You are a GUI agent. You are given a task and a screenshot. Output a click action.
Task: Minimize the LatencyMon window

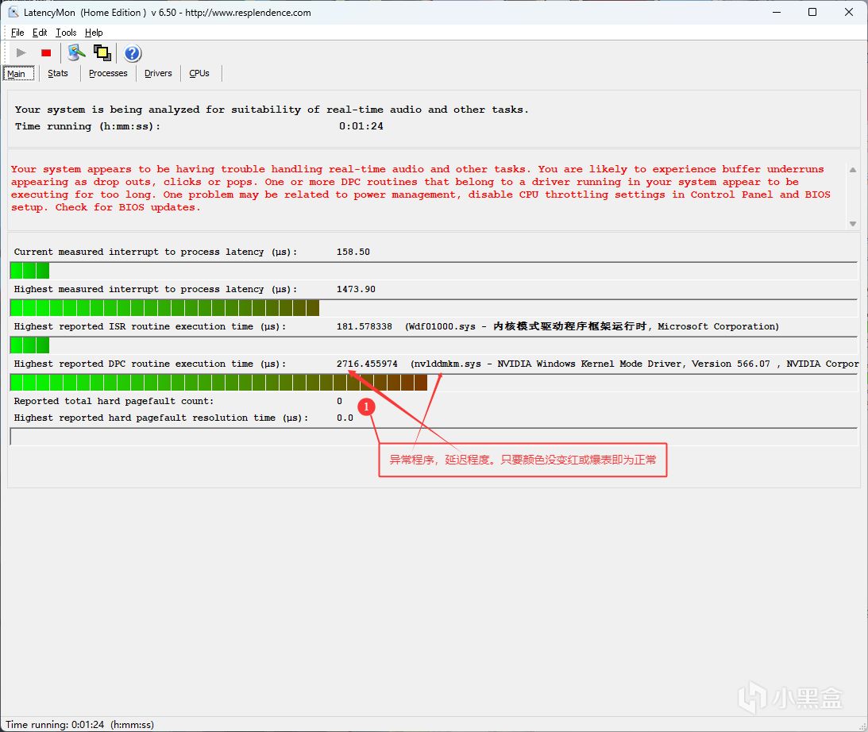[777, 12]
